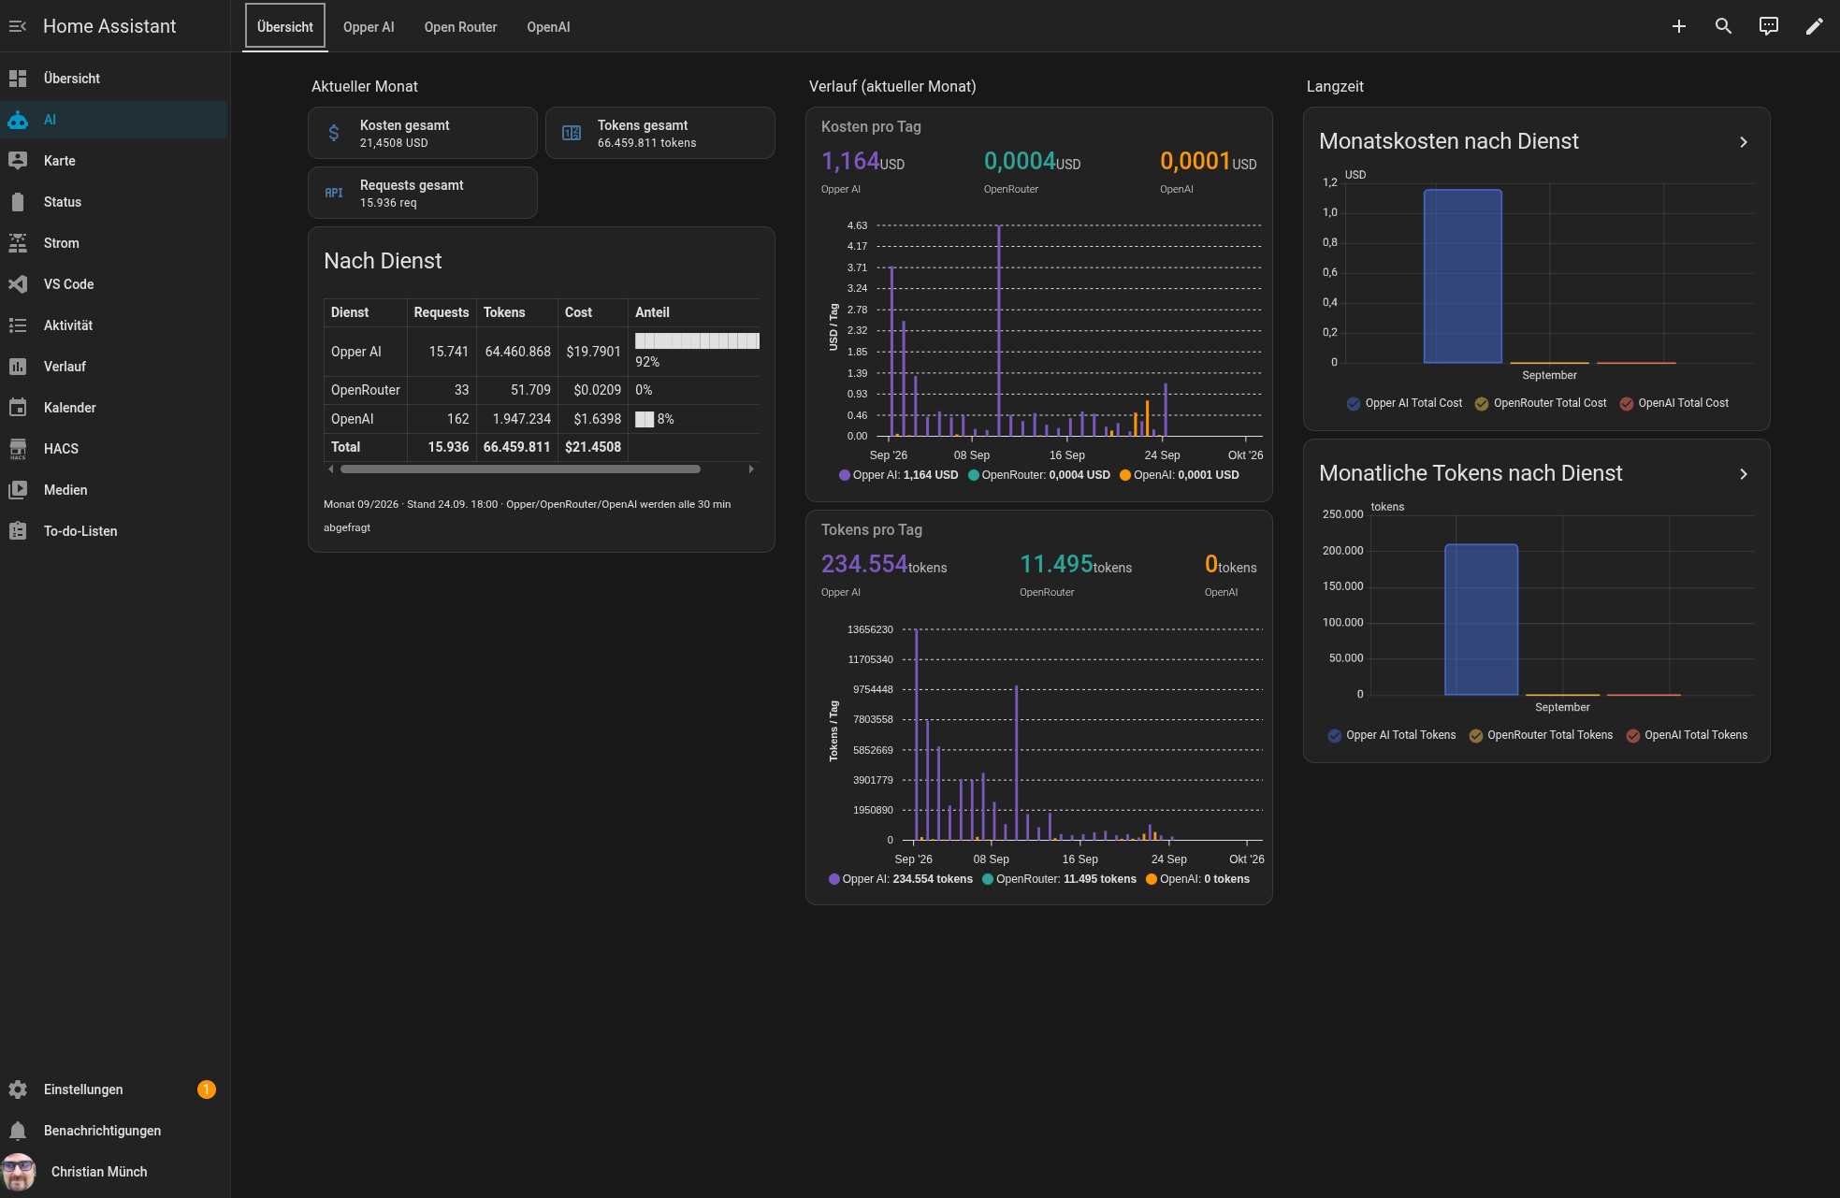Open the Assist chat bubble icon

pos(1769,26)
